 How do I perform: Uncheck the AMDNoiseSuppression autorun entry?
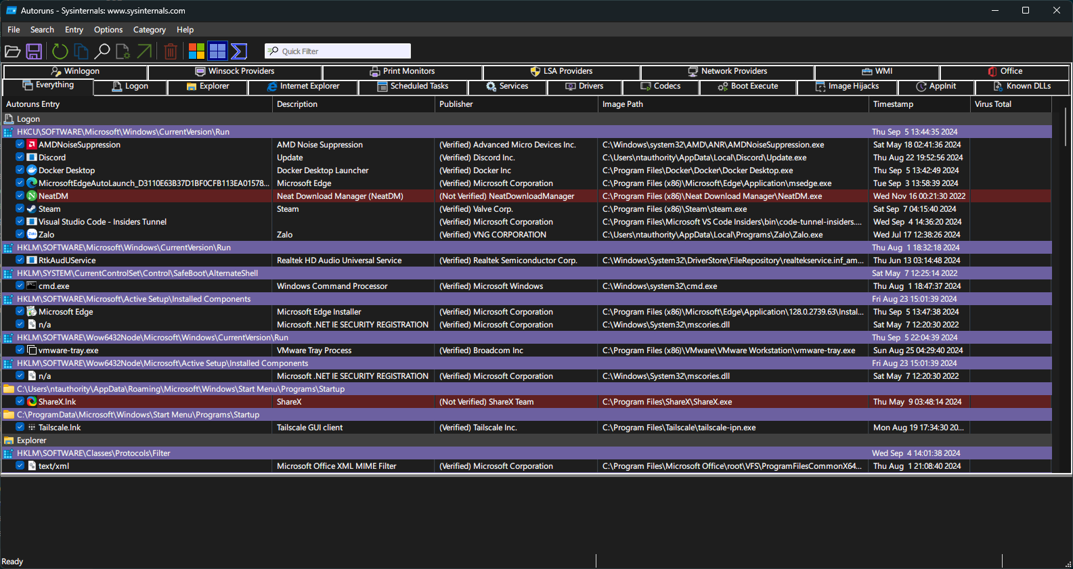click(20, 145)
